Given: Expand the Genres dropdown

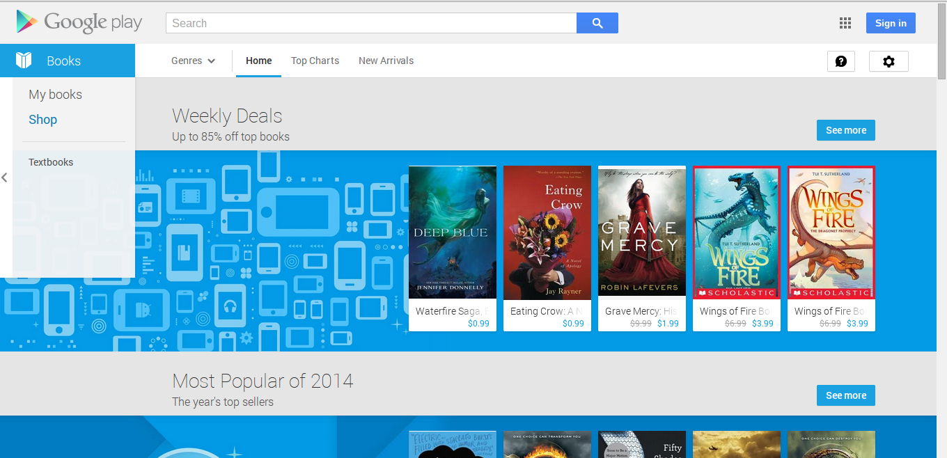Looking at the screenshot, I should click(x=194, y=61).
